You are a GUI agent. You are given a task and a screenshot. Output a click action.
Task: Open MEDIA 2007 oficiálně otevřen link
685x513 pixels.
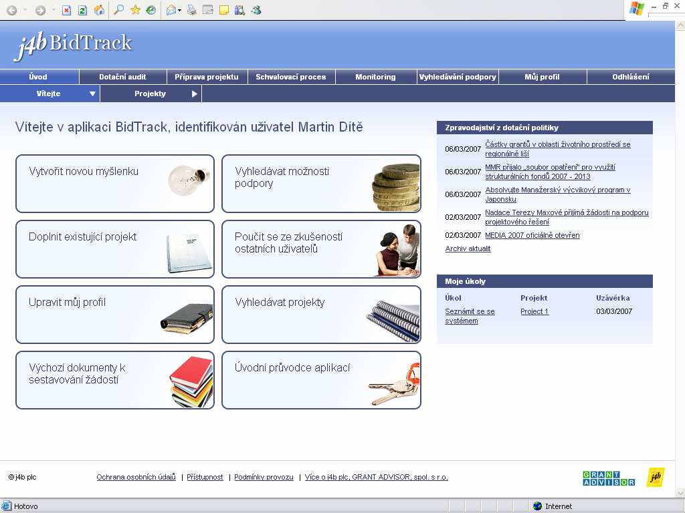[532, 235]
